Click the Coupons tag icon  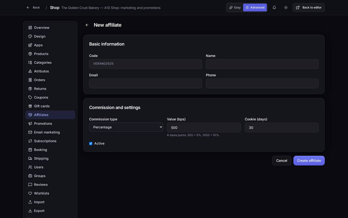30,97
